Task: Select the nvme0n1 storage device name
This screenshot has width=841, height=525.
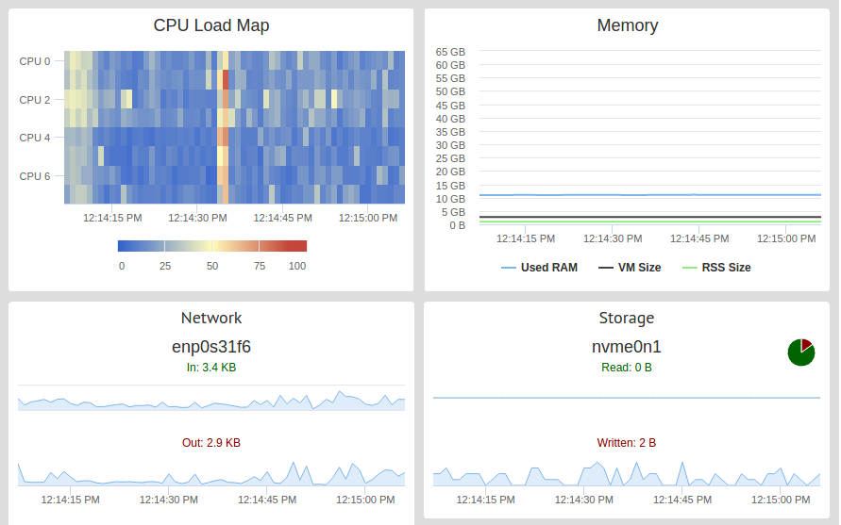Action: tap(626, 347)
